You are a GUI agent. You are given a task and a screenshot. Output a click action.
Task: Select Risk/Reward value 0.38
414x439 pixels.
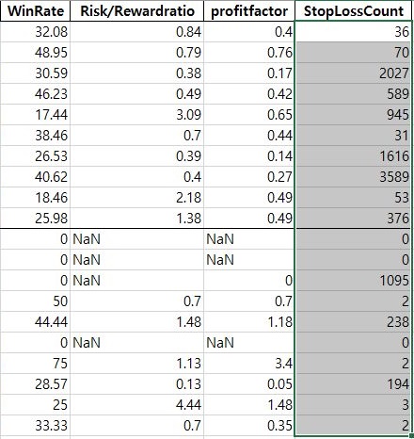tap(137, 73)
